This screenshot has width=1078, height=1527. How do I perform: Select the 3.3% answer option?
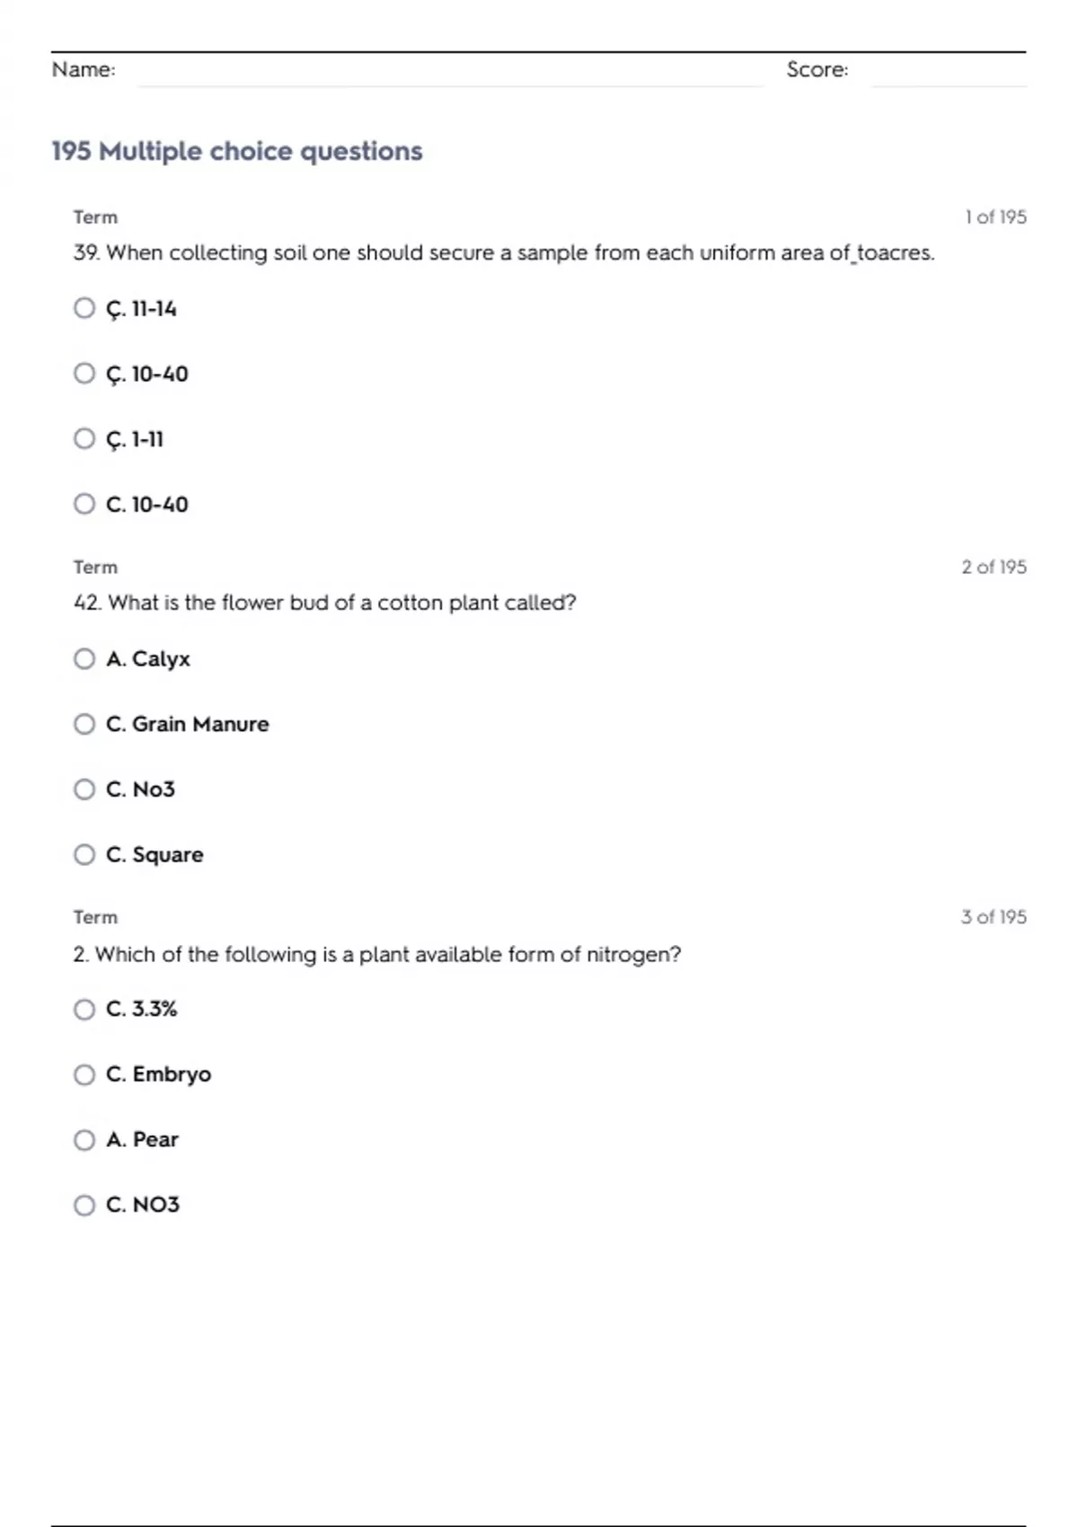[x=84, y=1010]
